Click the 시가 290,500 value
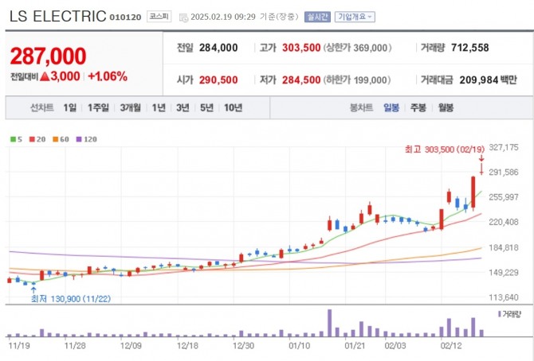 (218, 80)
